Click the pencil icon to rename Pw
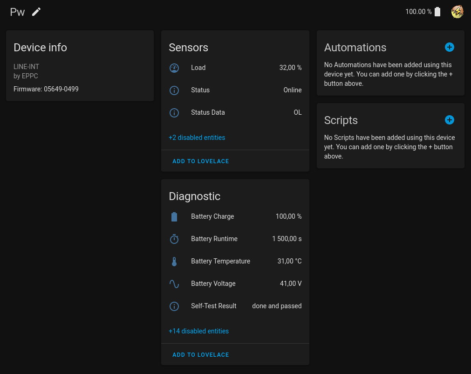This screenshot has width=471, height=374. point(36,12)
